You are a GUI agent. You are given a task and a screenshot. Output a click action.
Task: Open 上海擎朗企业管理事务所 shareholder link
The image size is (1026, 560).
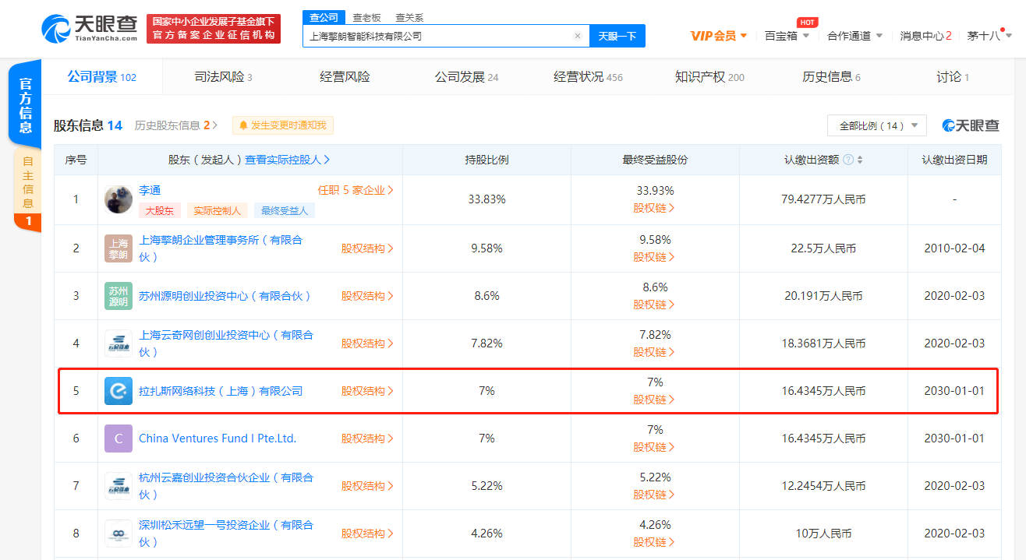click(221, 248)
